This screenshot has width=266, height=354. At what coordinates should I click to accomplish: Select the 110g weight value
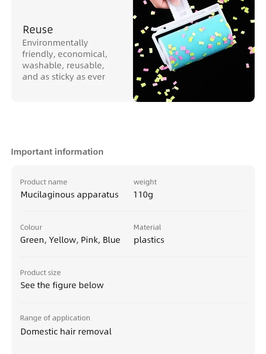click(143, 195)
